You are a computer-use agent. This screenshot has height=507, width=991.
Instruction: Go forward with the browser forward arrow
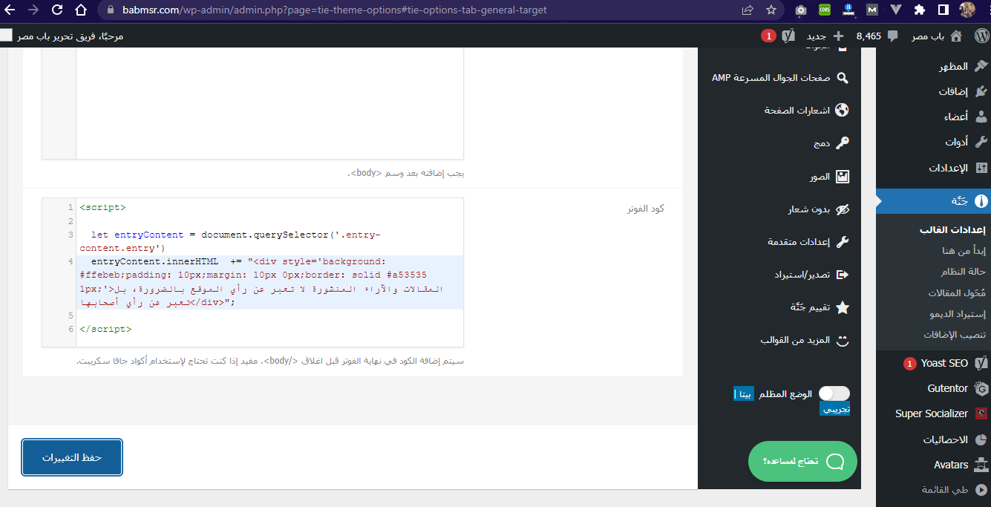[33, 10]
